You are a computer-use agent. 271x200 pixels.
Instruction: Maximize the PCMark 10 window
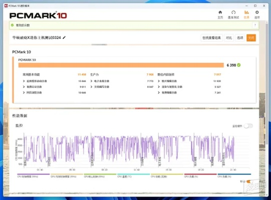pos(255,5)
